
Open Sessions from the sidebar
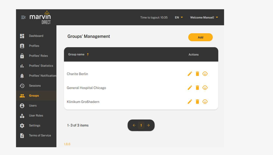35,86
